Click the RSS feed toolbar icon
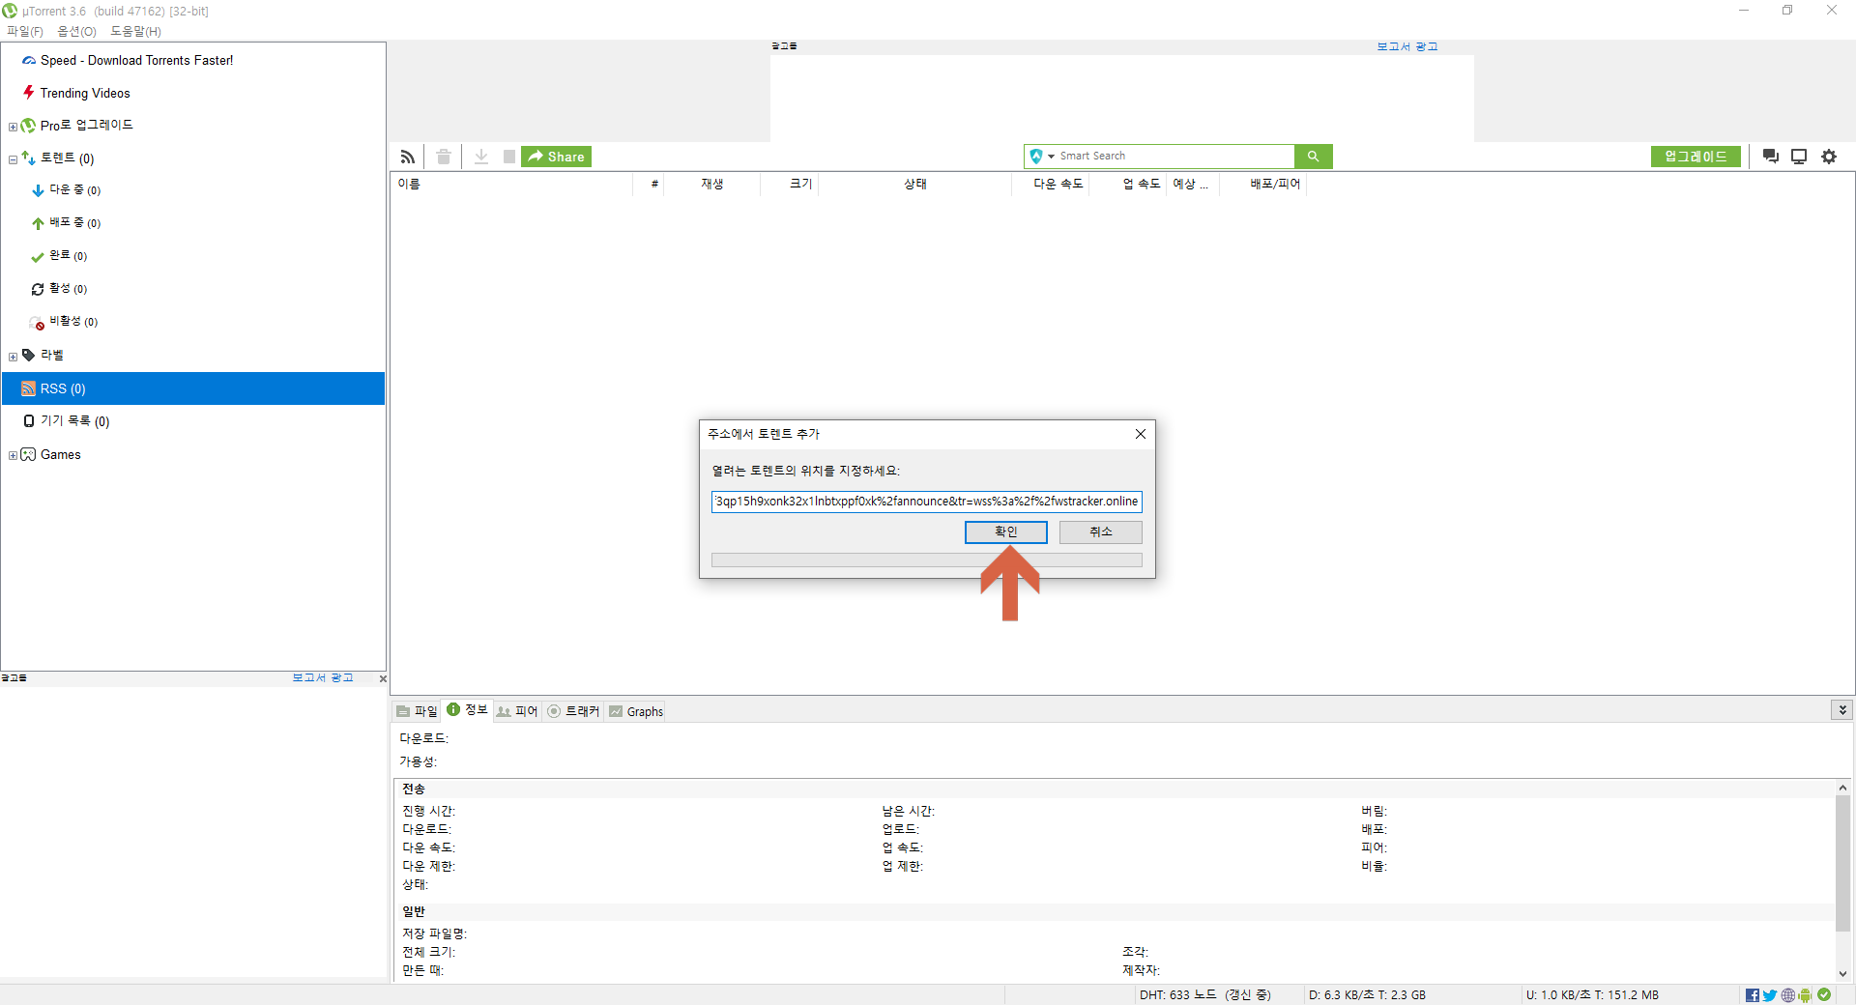 tap(408, 157)
